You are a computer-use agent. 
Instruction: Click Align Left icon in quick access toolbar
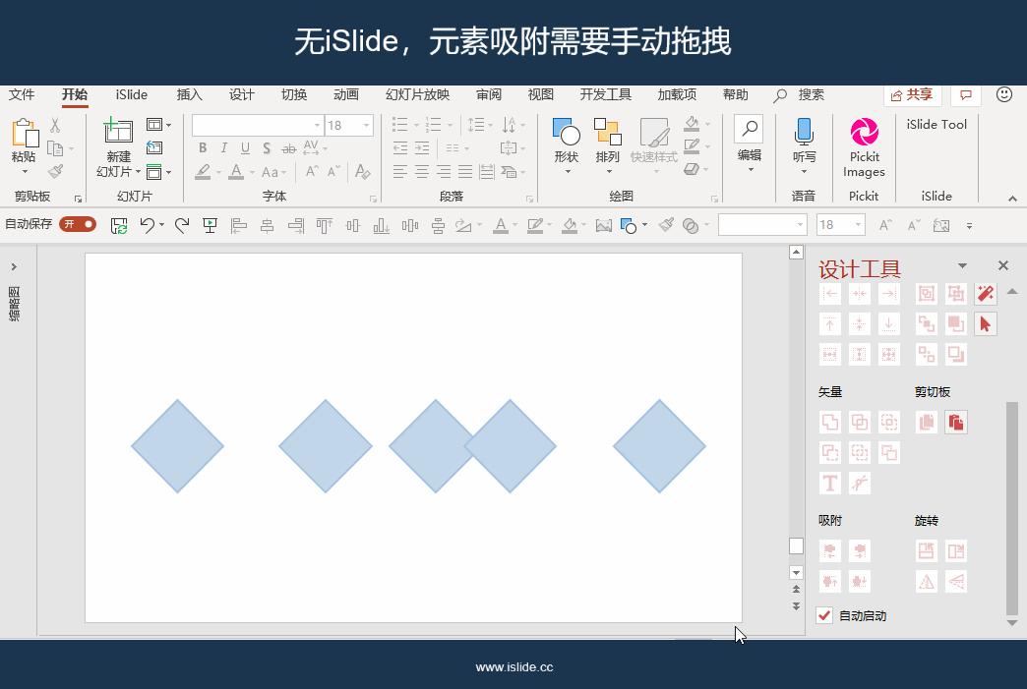click(x=238, y=226)
